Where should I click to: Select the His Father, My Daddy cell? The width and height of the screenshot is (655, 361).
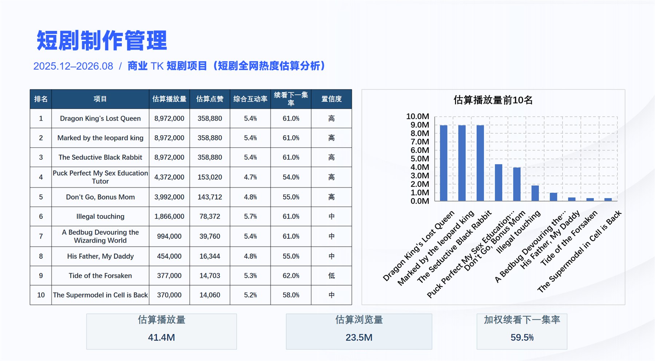tap(100, 256)
